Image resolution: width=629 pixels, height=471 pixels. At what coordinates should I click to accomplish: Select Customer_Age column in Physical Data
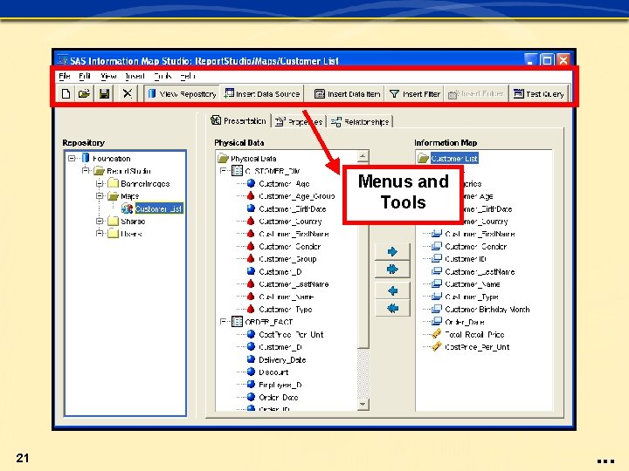284,184
